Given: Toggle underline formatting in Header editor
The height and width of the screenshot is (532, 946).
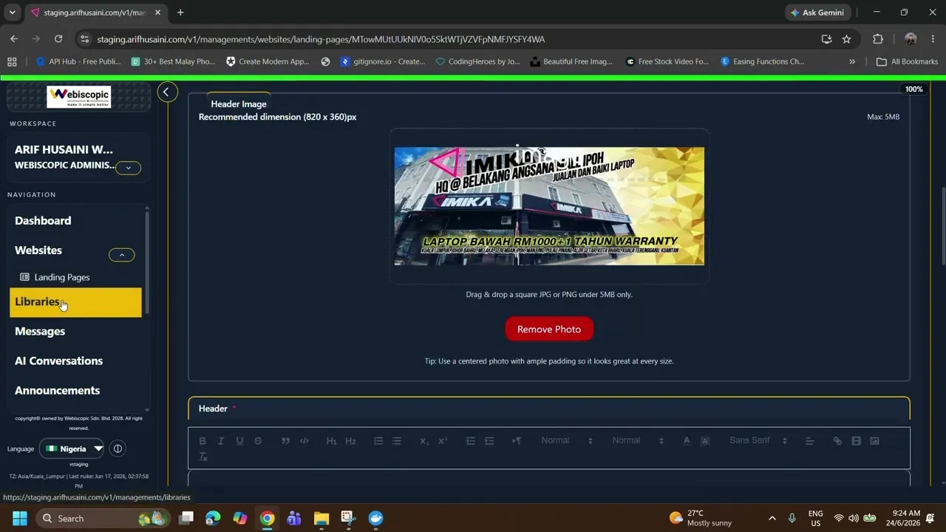Looking at the screenshot, I should click(239, 441).
